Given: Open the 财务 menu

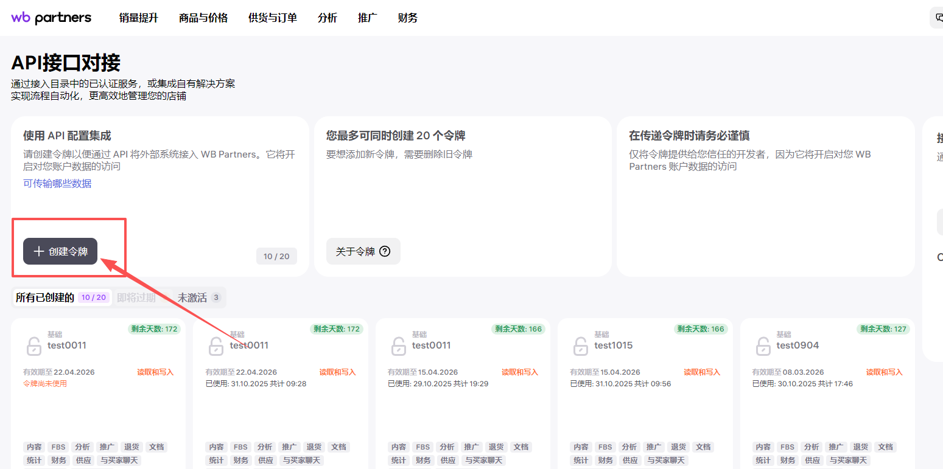Looking at the screenshot, I should pyautogui.click(x=408, y=18).
